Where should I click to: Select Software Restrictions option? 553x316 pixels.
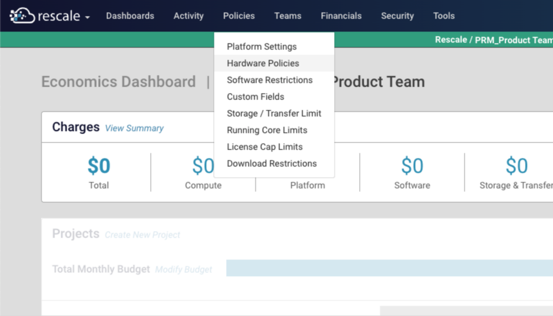coord(269,80)
